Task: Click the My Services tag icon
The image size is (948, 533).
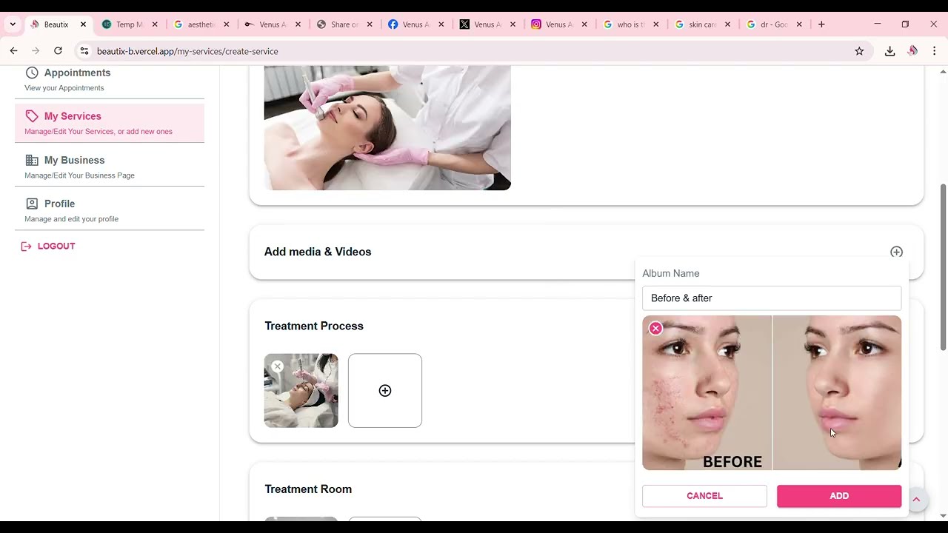Action: [32, 116]
